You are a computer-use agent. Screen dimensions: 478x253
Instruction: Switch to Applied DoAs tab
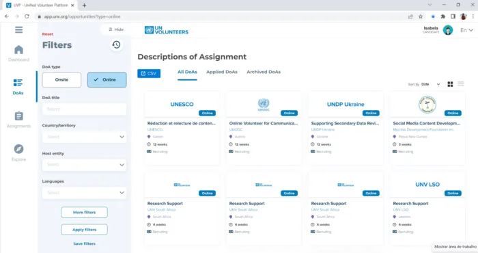tap(222, 72)
